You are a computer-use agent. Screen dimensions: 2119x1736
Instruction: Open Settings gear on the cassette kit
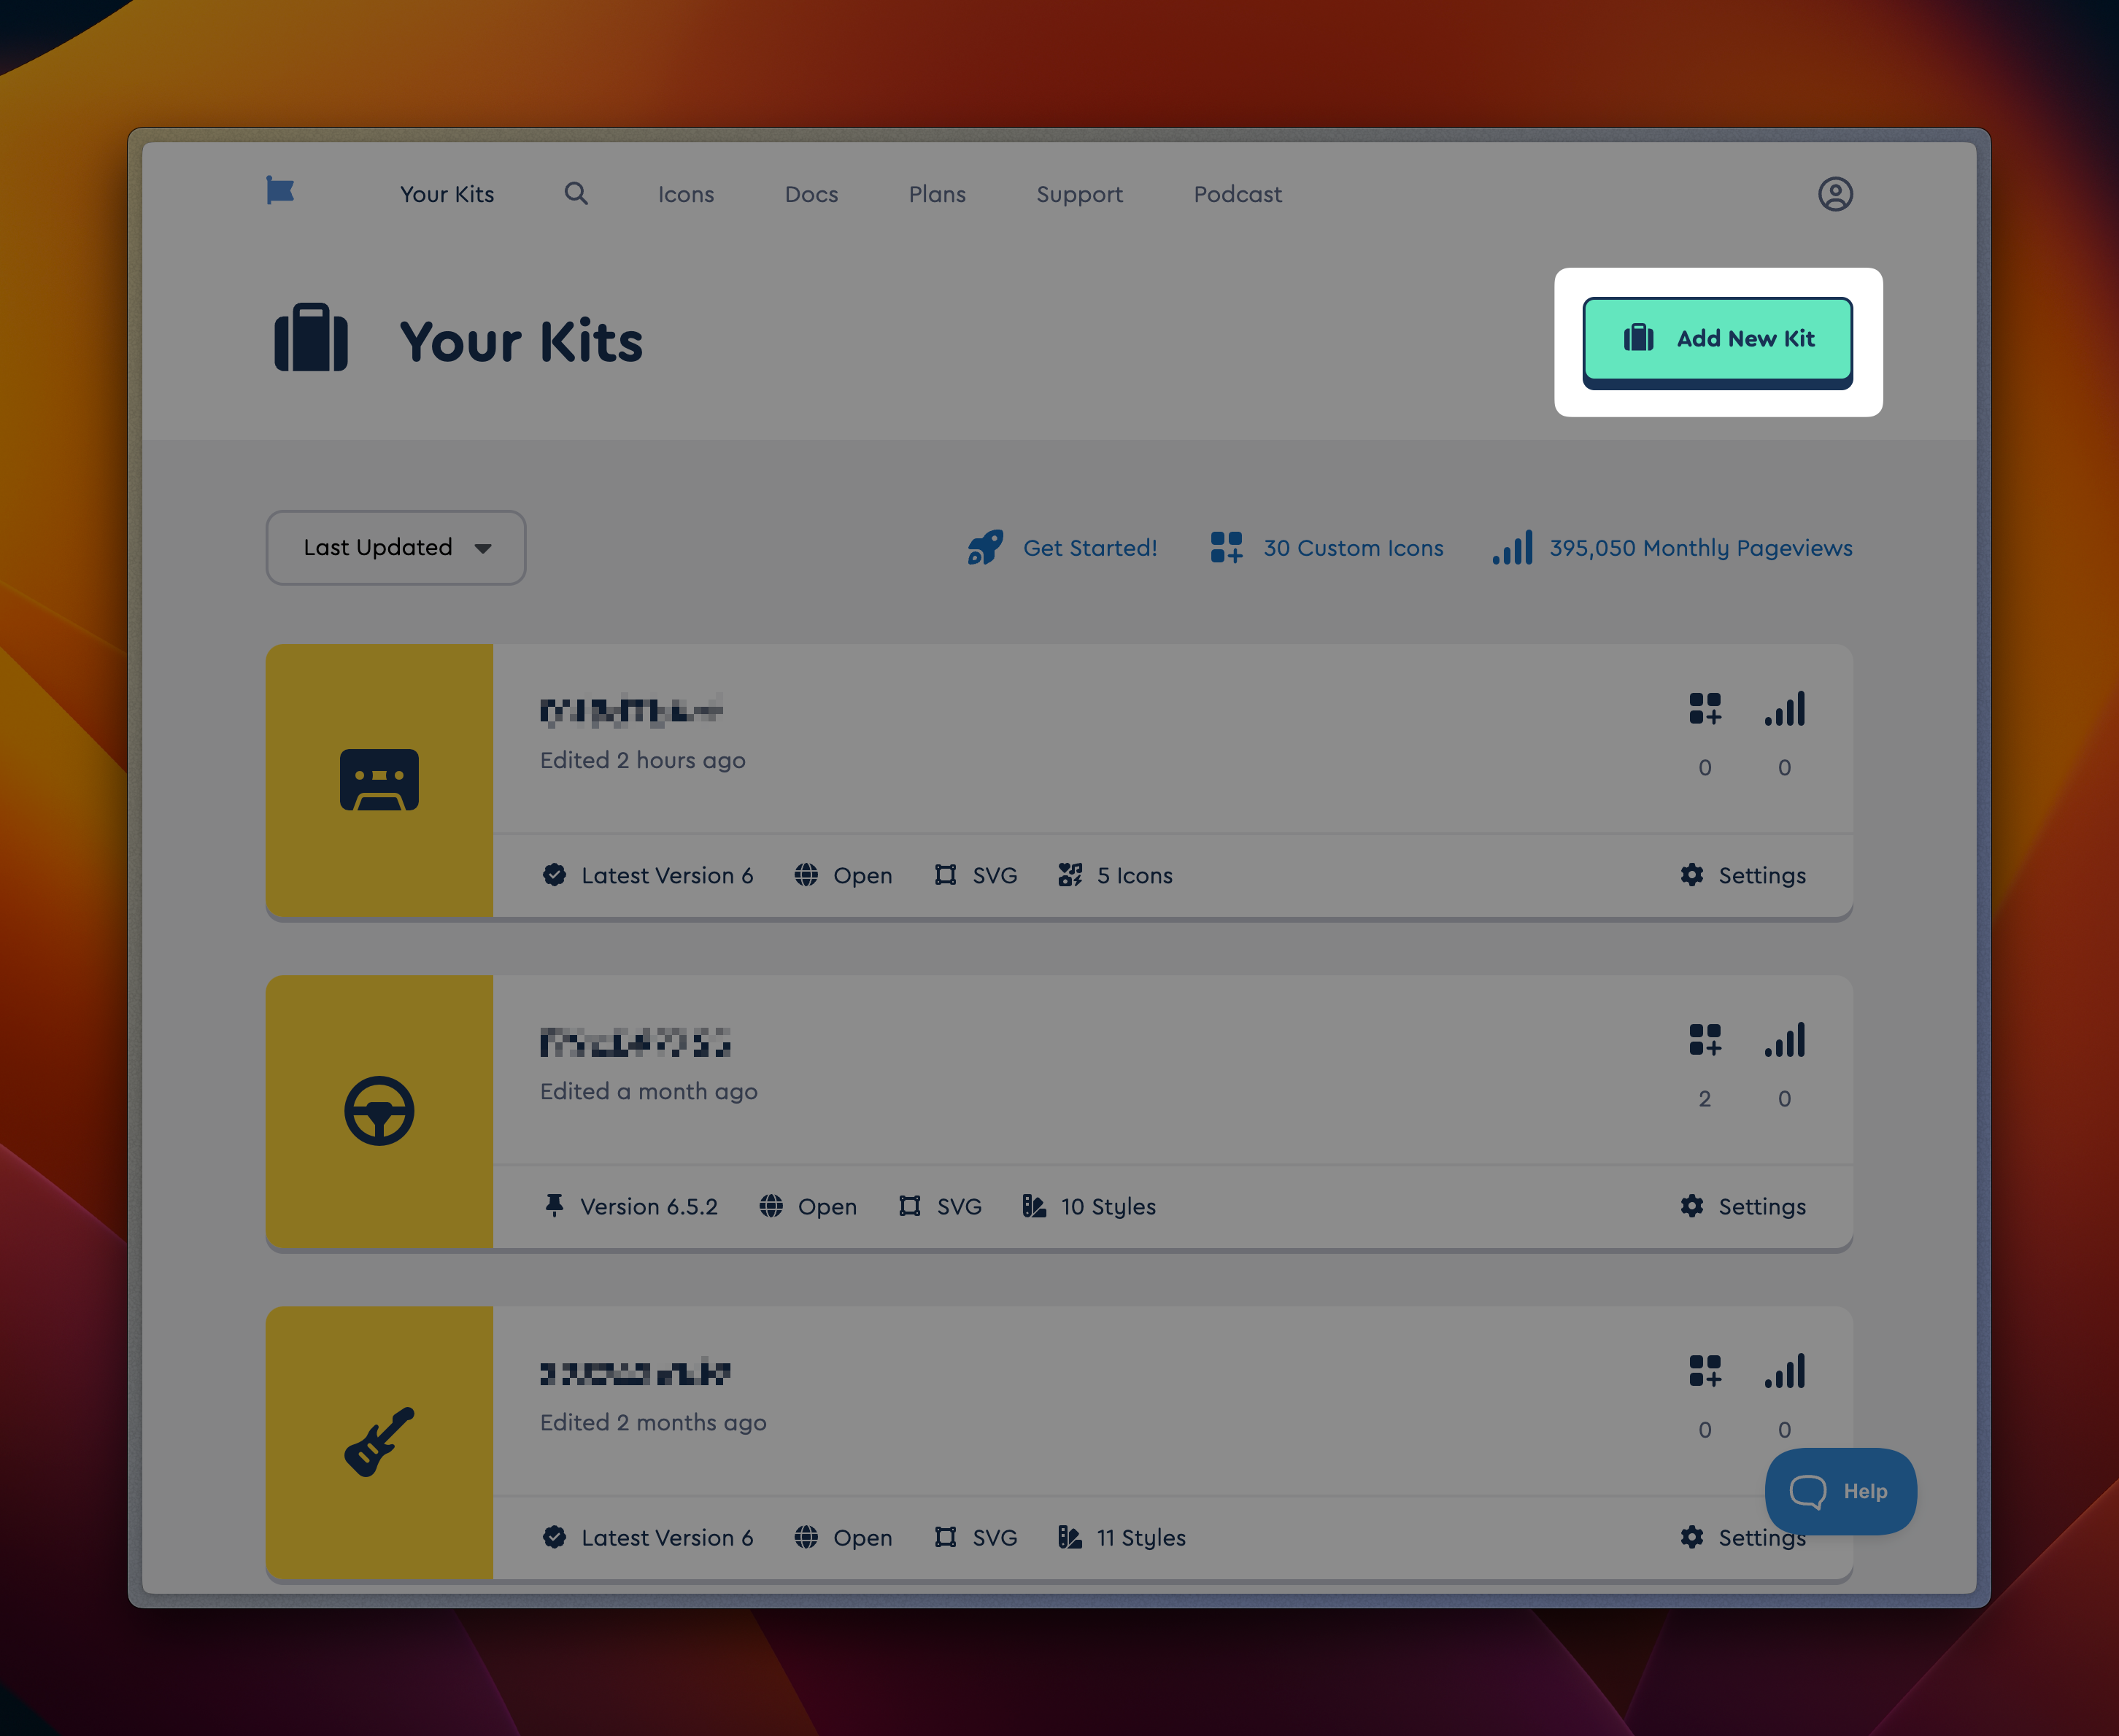(1742, 875)
